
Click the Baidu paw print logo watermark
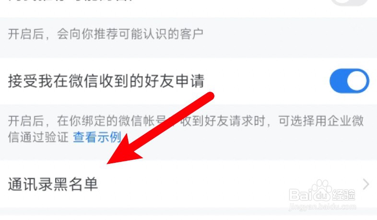pos(321,191)
